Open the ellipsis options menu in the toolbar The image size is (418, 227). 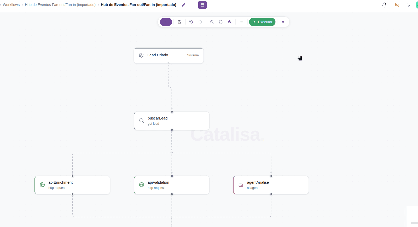(241, 22)
